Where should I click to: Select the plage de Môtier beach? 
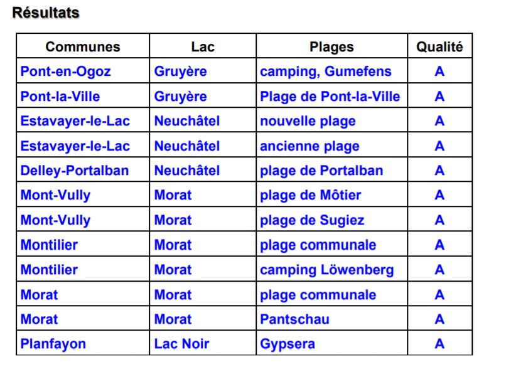(x=311, y=195)
